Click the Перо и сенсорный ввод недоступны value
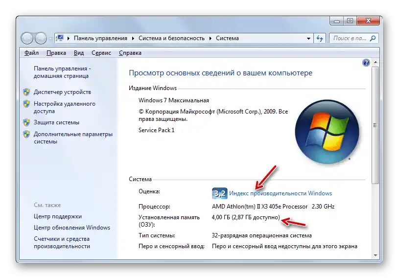This screenshot has height=279, width=399. click(x=284, y=246)
